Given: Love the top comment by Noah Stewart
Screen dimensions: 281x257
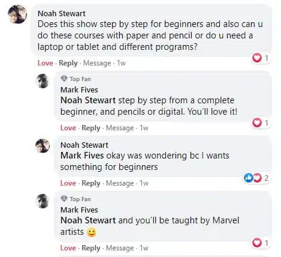Looking at the screenshot, I should (x=46, y=63).
